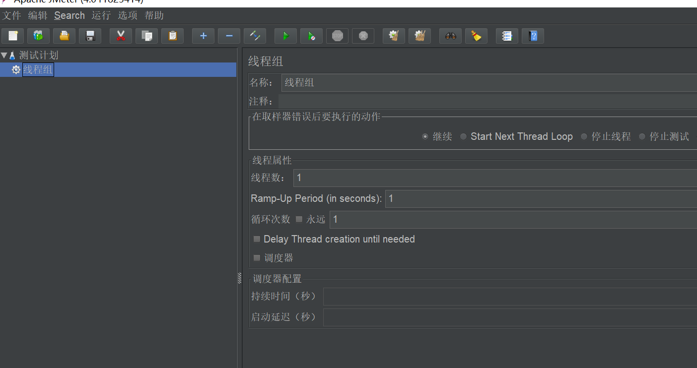Screen dimensions: 697x368
Task: Cut the selected element with scissors icon
Action: tap(121, 35)
